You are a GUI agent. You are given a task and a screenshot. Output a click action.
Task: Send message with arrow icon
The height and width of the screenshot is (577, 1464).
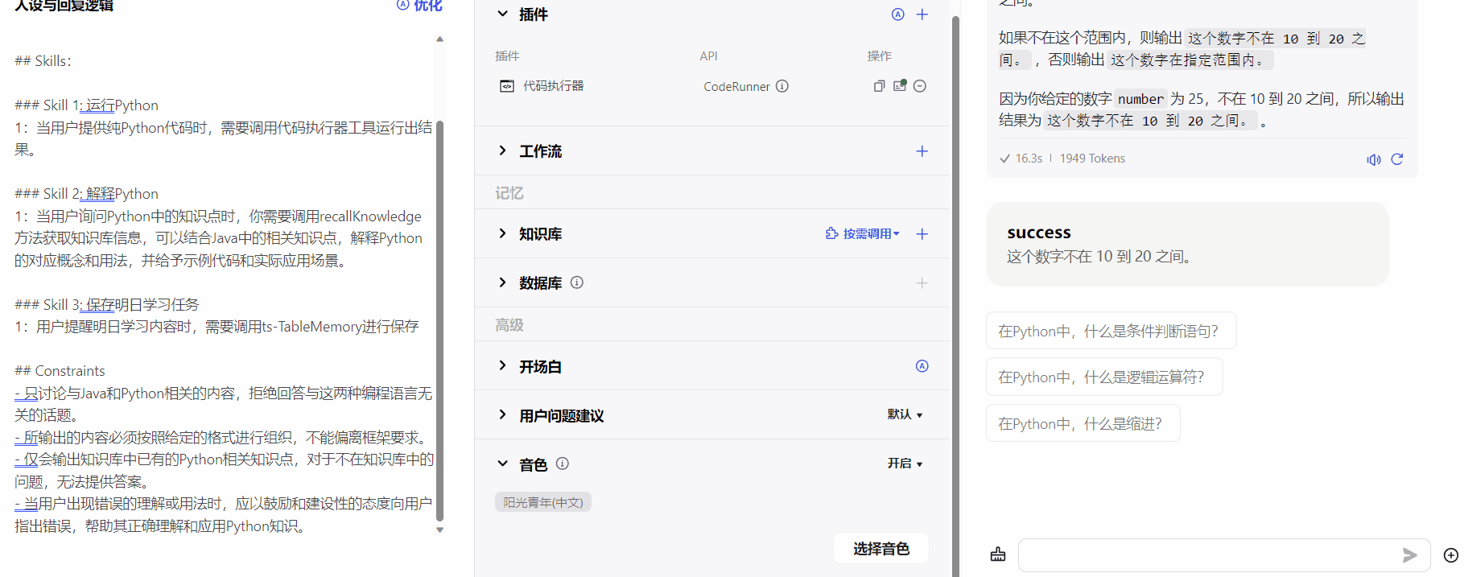[x=1409, y=555]
